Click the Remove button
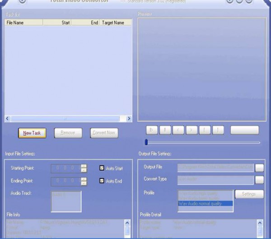Image resolution: width=271 pixels, height=239 pixels. (x=68, y=133)
